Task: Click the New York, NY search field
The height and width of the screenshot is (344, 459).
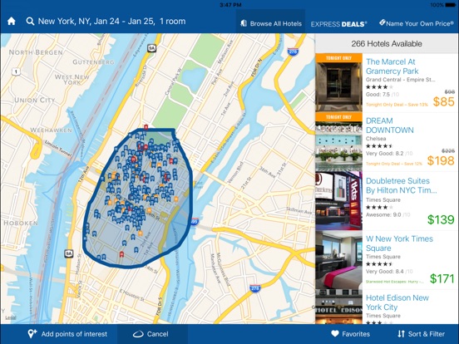Action: (x=111, y=22)
